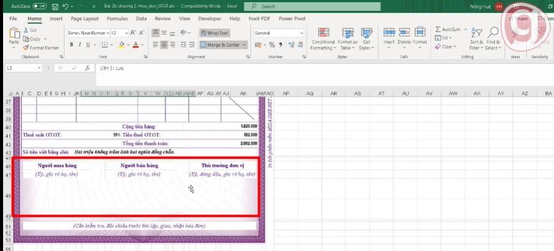Switch to the Data tab
Viewport: 554px width, 251px height.
point(141,19)
